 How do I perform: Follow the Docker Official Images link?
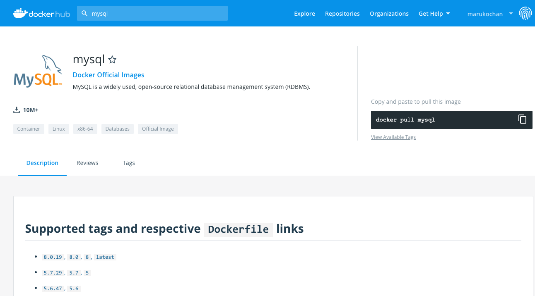click(108, 75)
